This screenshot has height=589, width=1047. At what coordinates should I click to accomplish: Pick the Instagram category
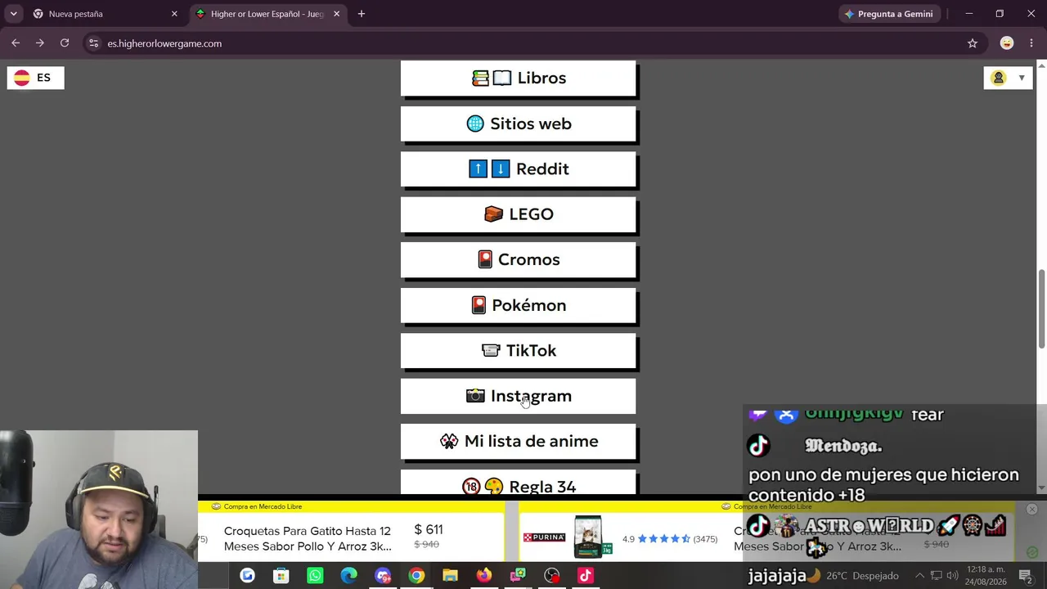(519, 396)
